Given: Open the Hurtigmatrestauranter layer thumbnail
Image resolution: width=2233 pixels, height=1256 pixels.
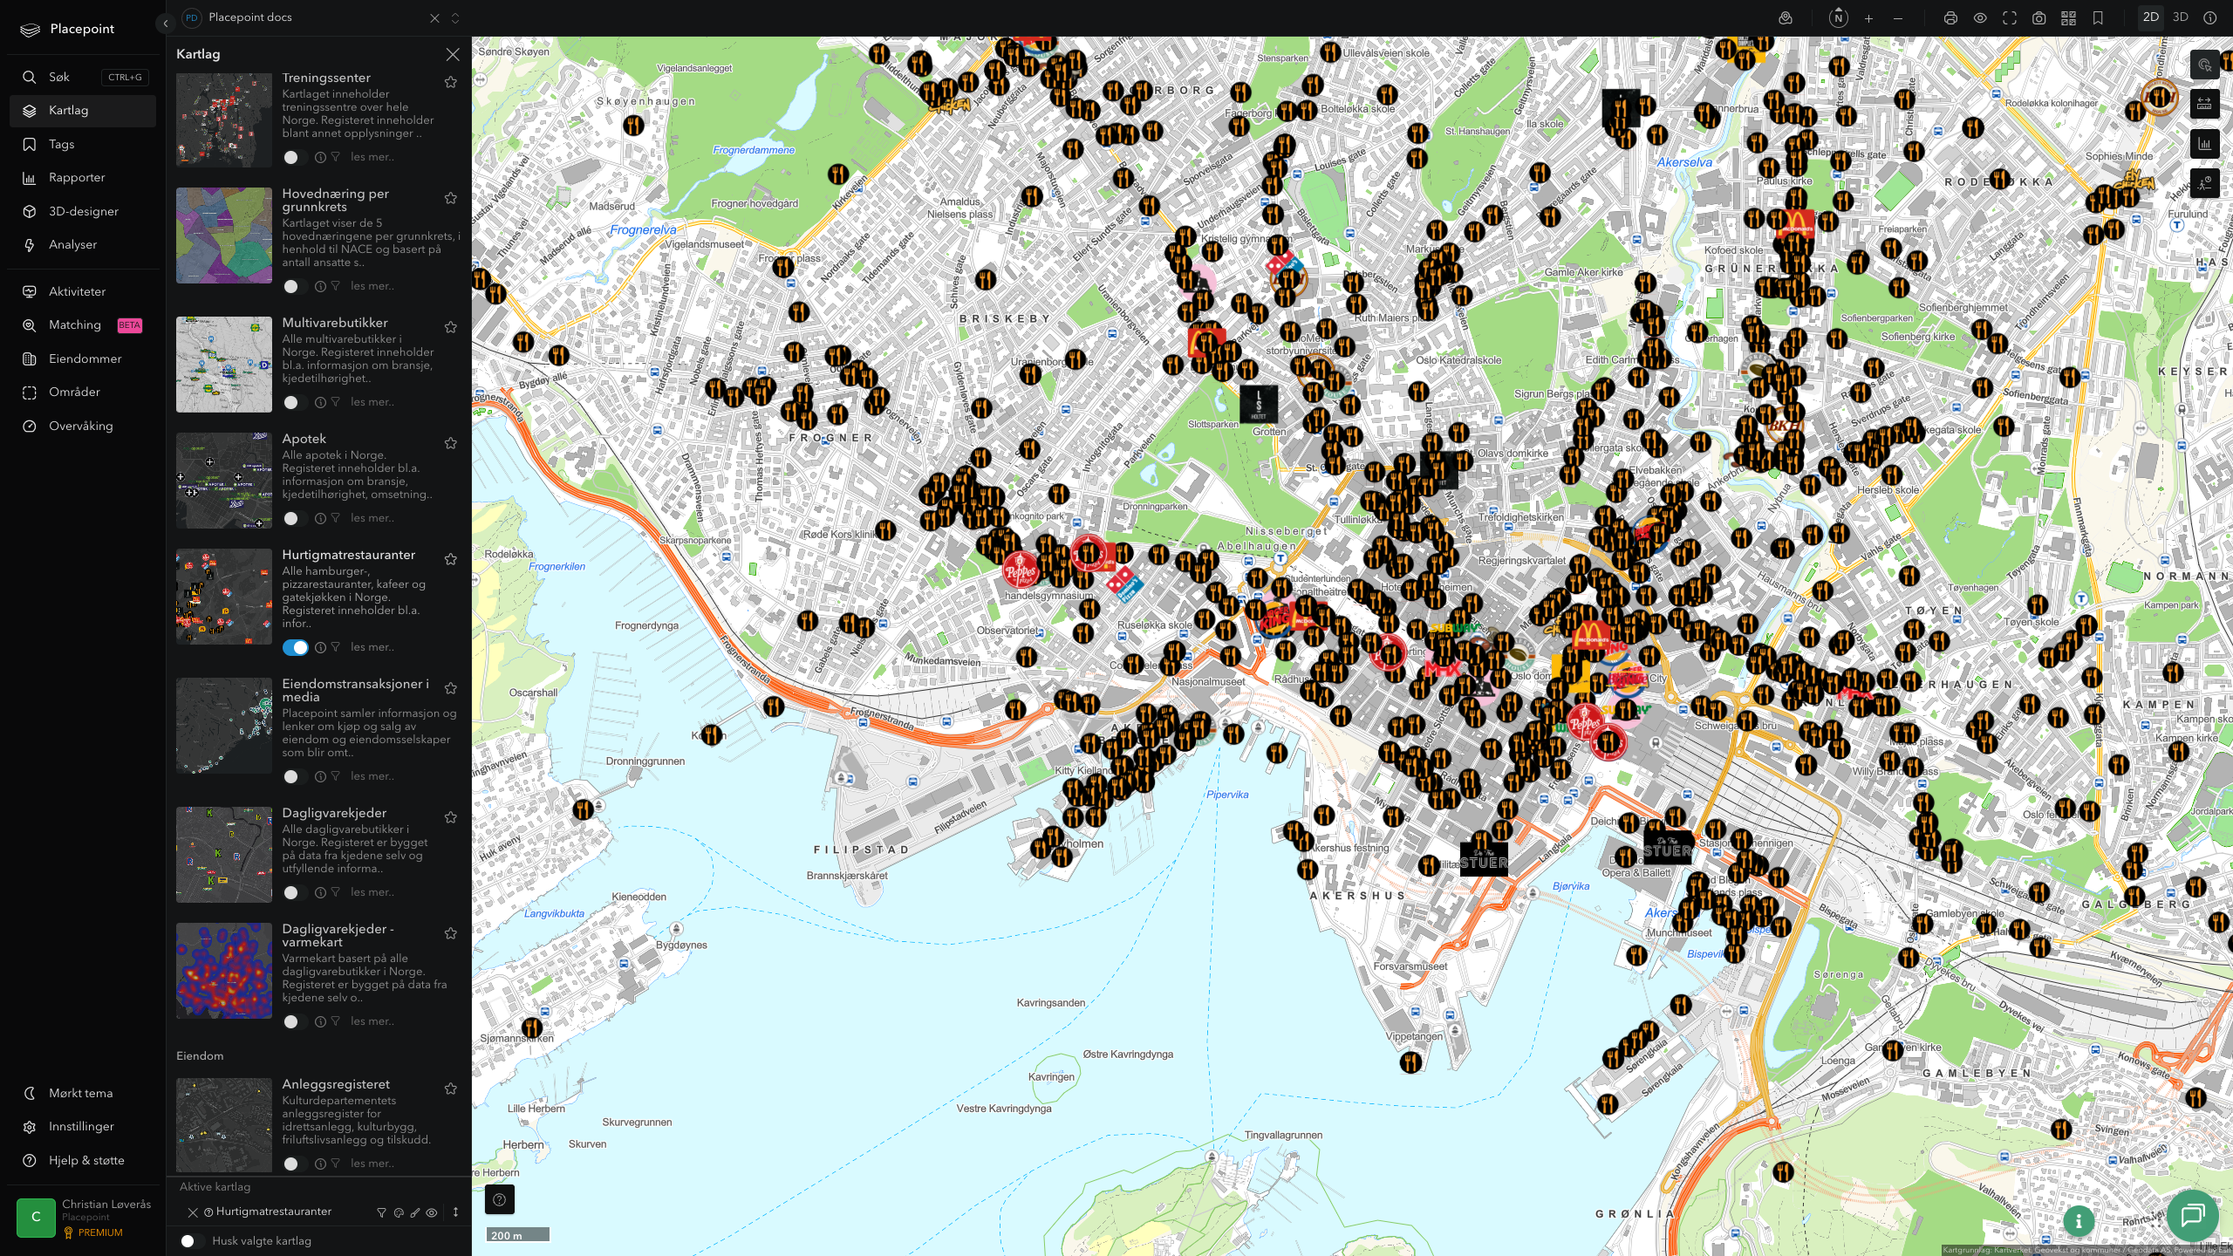Looking at the screenshot, I should (224, 597).
